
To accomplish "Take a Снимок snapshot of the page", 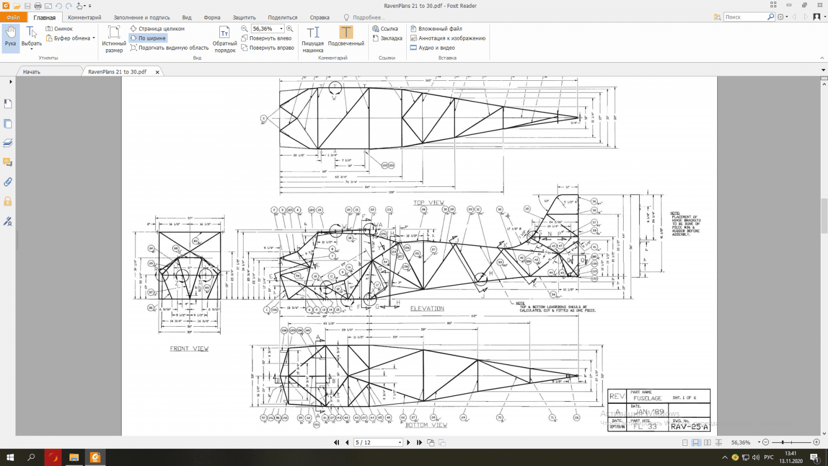I will click(x=59, y=29).
